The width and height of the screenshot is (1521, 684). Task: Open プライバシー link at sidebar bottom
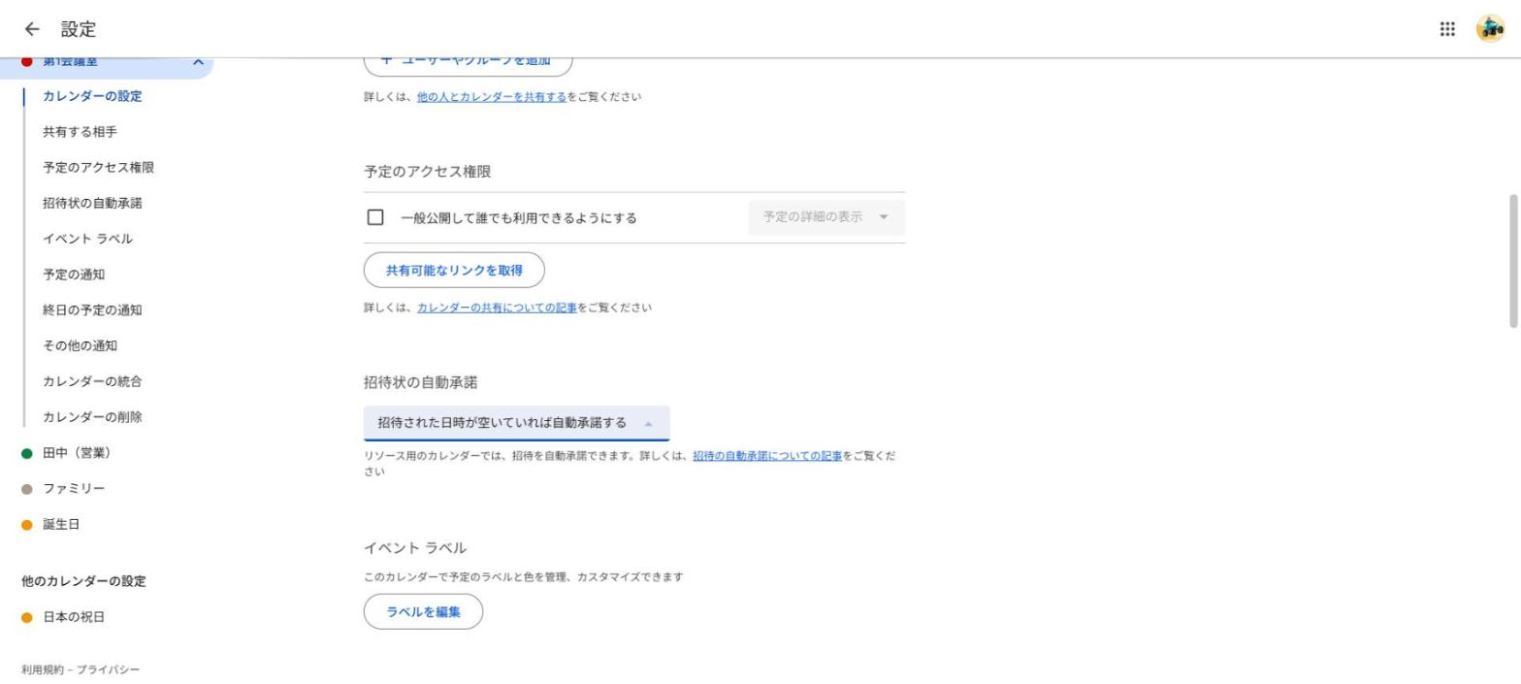108,669
